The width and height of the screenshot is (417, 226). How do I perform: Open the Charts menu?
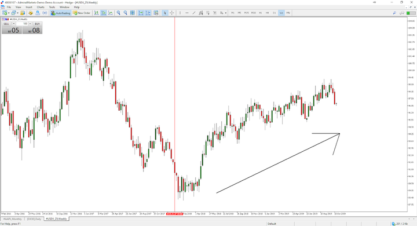click(41, 7)
